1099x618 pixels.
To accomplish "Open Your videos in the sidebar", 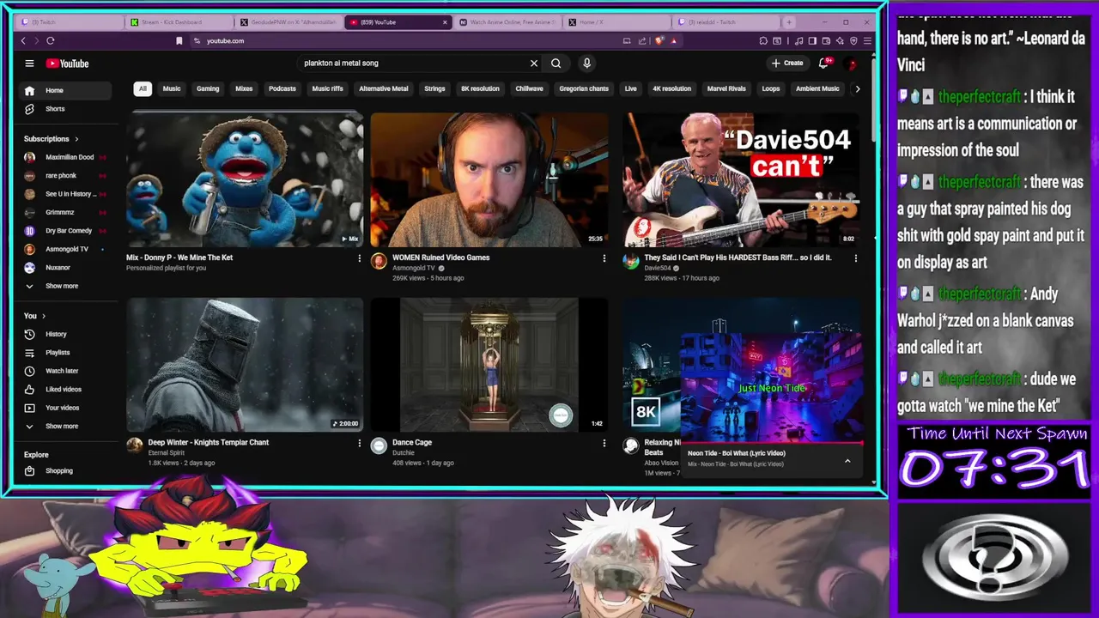I will click(x=67, y=408).
